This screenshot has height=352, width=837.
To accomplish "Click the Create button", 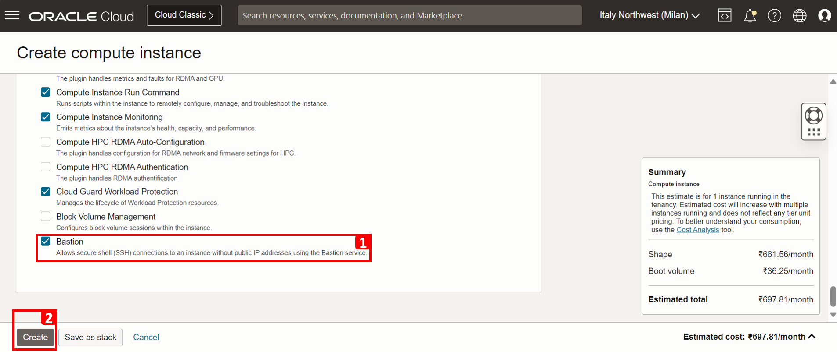I will point(35,337).
